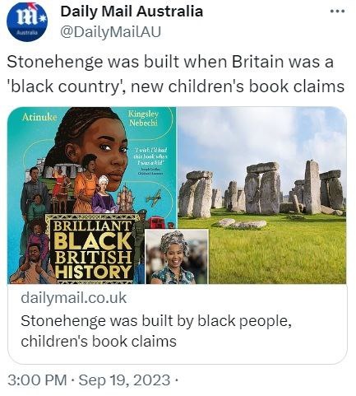This screenshot has height=396, width=356.
Task: Click the 'Australia' label on the logo
Action: [27, 32]
